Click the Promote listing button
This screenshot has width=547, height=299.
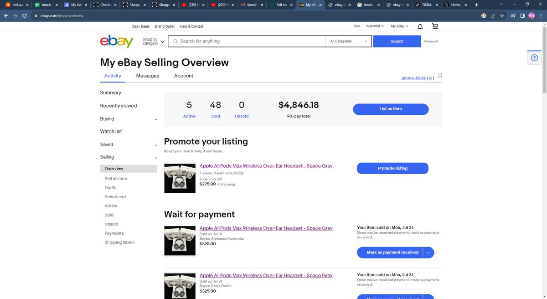click(392, 168)
